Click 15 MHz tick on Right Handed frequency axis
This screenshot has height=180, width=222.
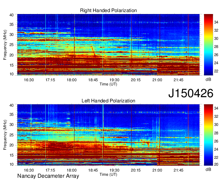pos(11,65)
